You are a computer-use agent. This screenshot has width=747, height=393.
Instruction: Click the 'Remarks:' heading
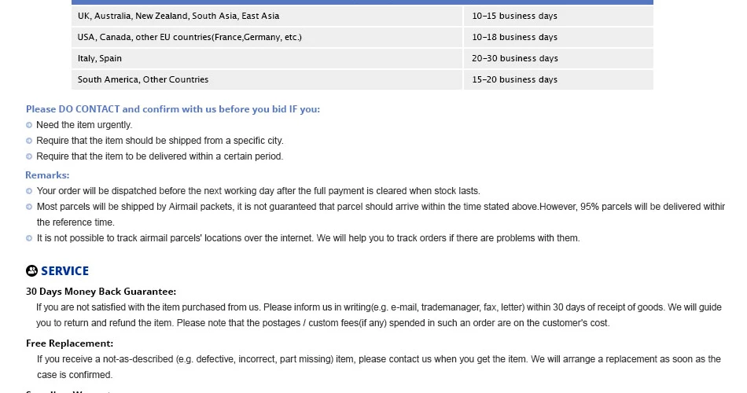pyautogui.click(x=47, y=174)
